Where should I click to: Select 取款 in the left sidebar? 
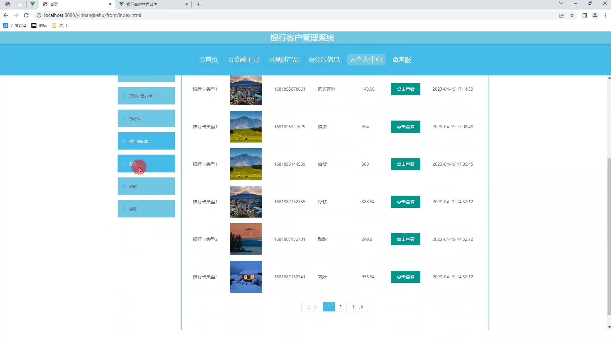146,186
